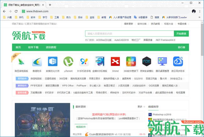Open the 91手机助手 icon
The image size is (204, 137).
pos(84,61)
